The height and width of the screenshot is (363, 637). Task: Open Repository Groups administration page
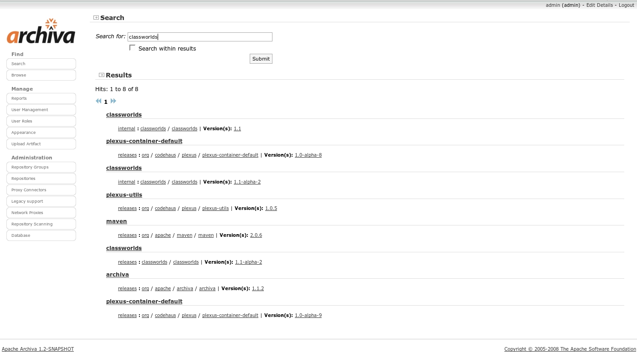pyautogui.click(x=41, y=167)
